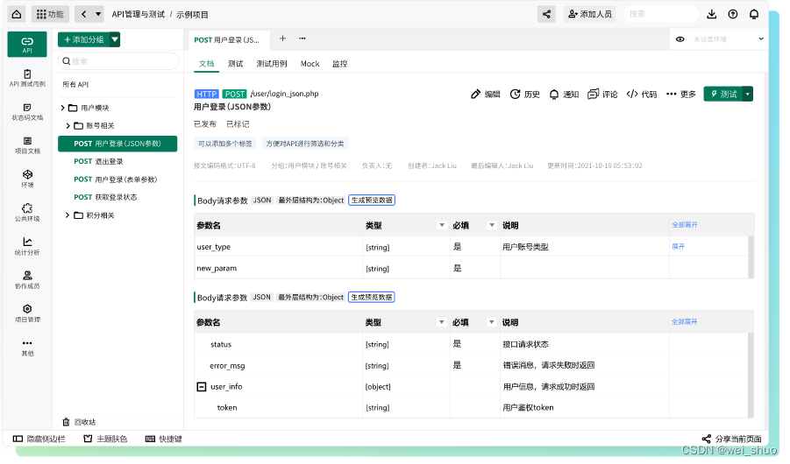This screenshot has height=464, width=790.
Task: Add a new tab with plus icon
Action: tap(282, 39)
